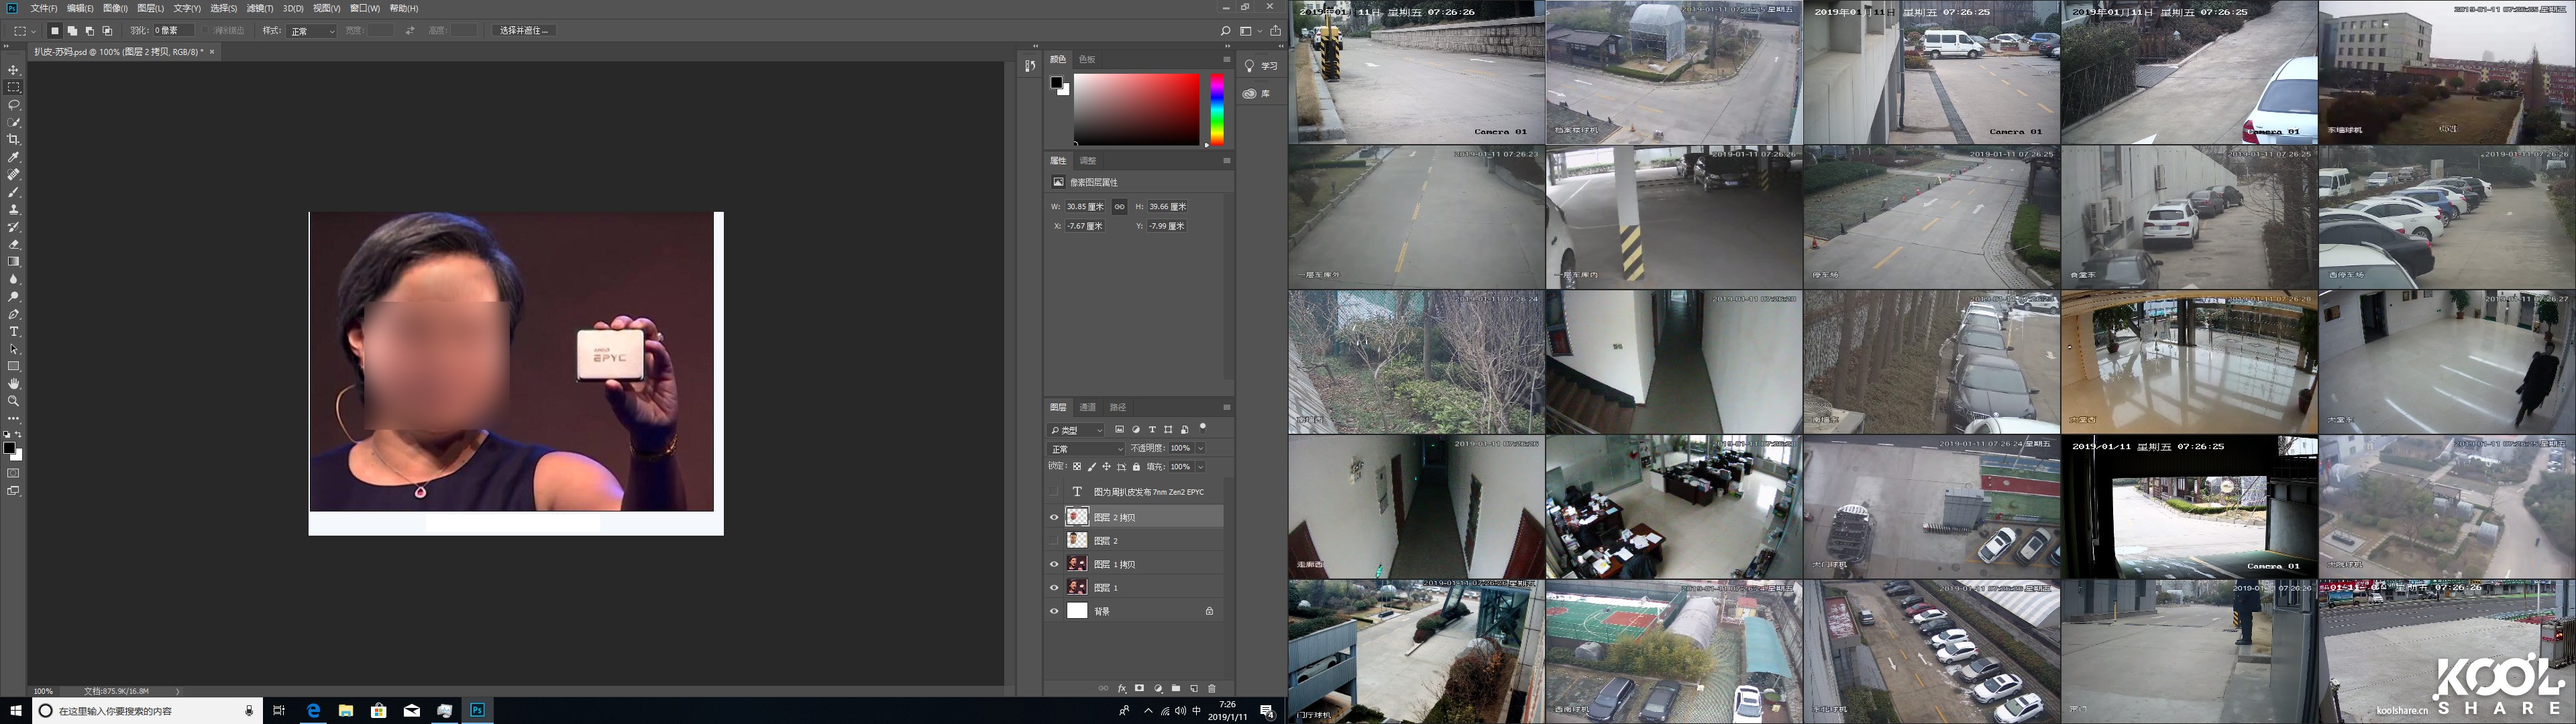Click the add to selection mode icon
2576x724 pixels.
tap(72, 31)
